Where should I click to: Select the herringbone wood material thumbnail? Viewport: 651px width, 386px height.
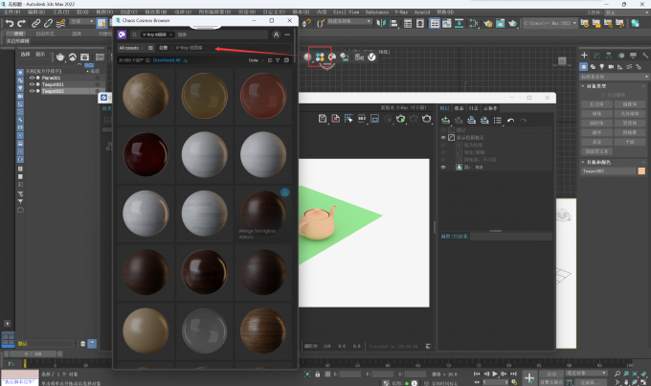click(146, 96)
